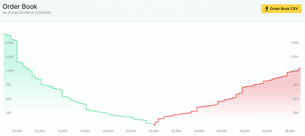Click 1,000 on the left volume axis

(x=10, y=71)
